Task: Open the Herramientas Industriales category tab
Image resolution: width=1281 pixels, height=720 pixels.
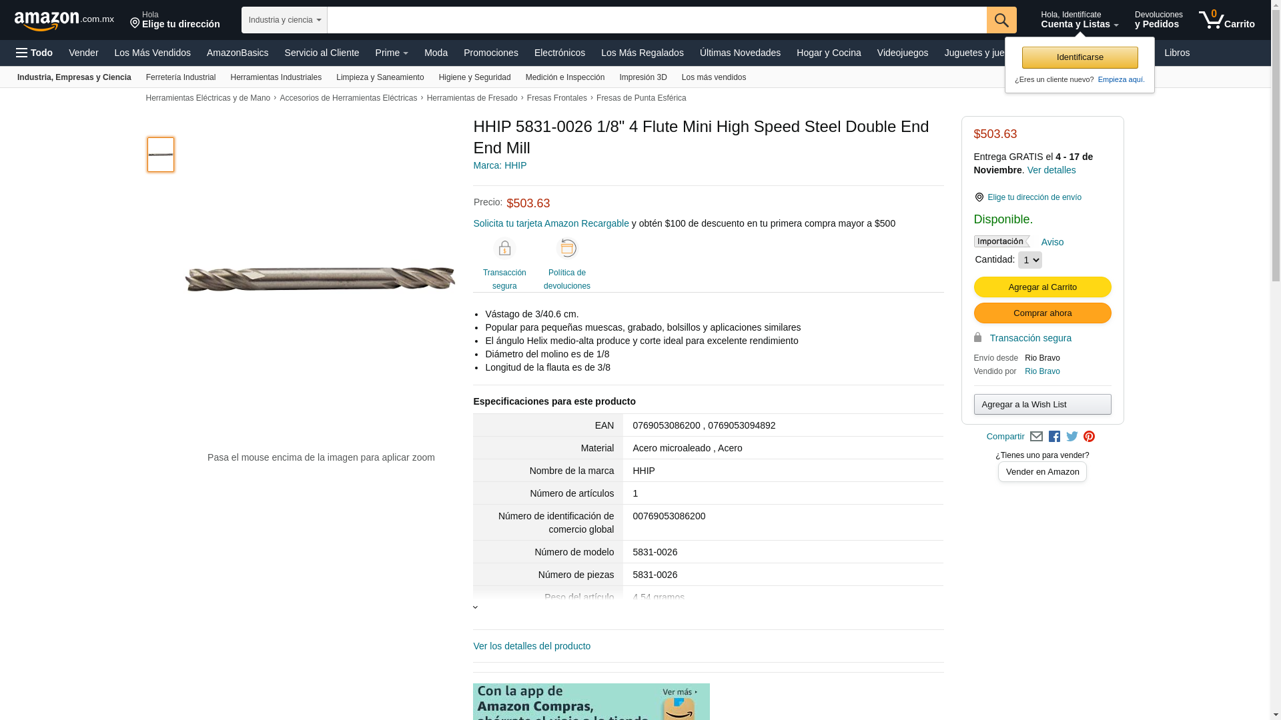Action: point(276,77)
